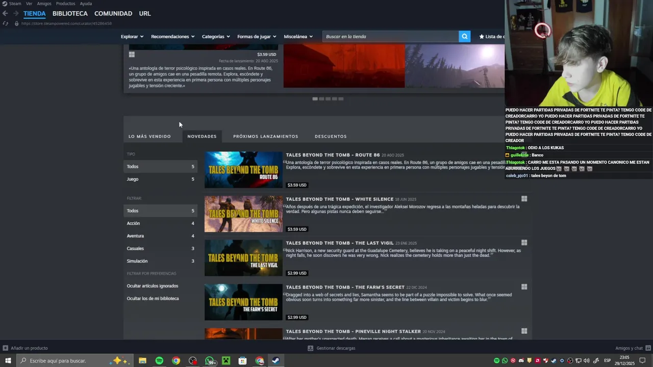Expand Formas de jugar dropdown

(x=257, y=36)
